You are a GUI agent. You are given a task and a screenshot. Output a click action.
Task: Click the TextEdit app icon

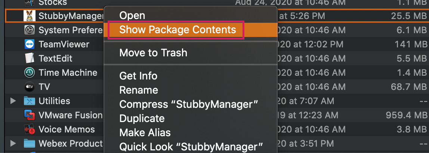pyautogui.click(x=29, y=58)
